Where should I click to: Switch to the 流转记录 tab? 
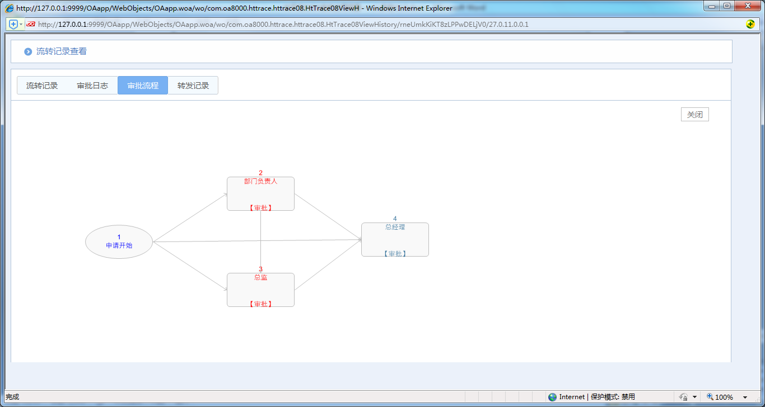click(x=42, y=86)
